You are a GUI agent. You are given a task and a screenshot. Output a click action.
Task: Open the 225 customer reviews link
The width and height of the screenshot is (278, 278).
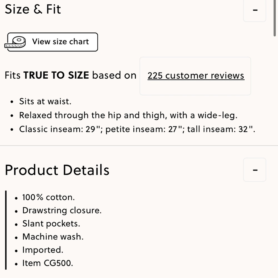pyautogui.click(x=196, y=76)
